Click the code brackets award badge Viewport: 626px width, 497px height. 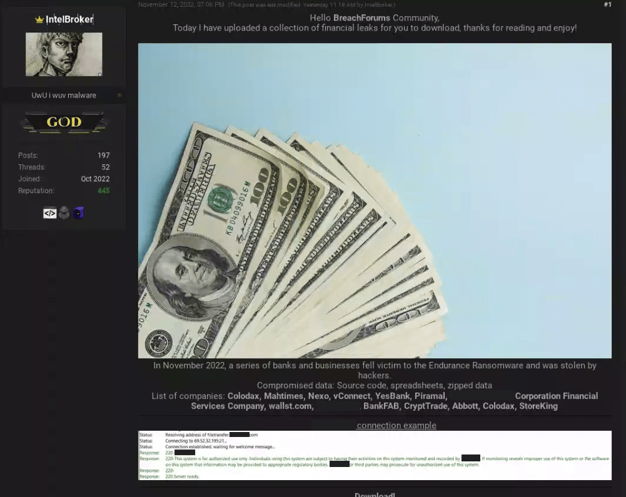click(49, 213)
